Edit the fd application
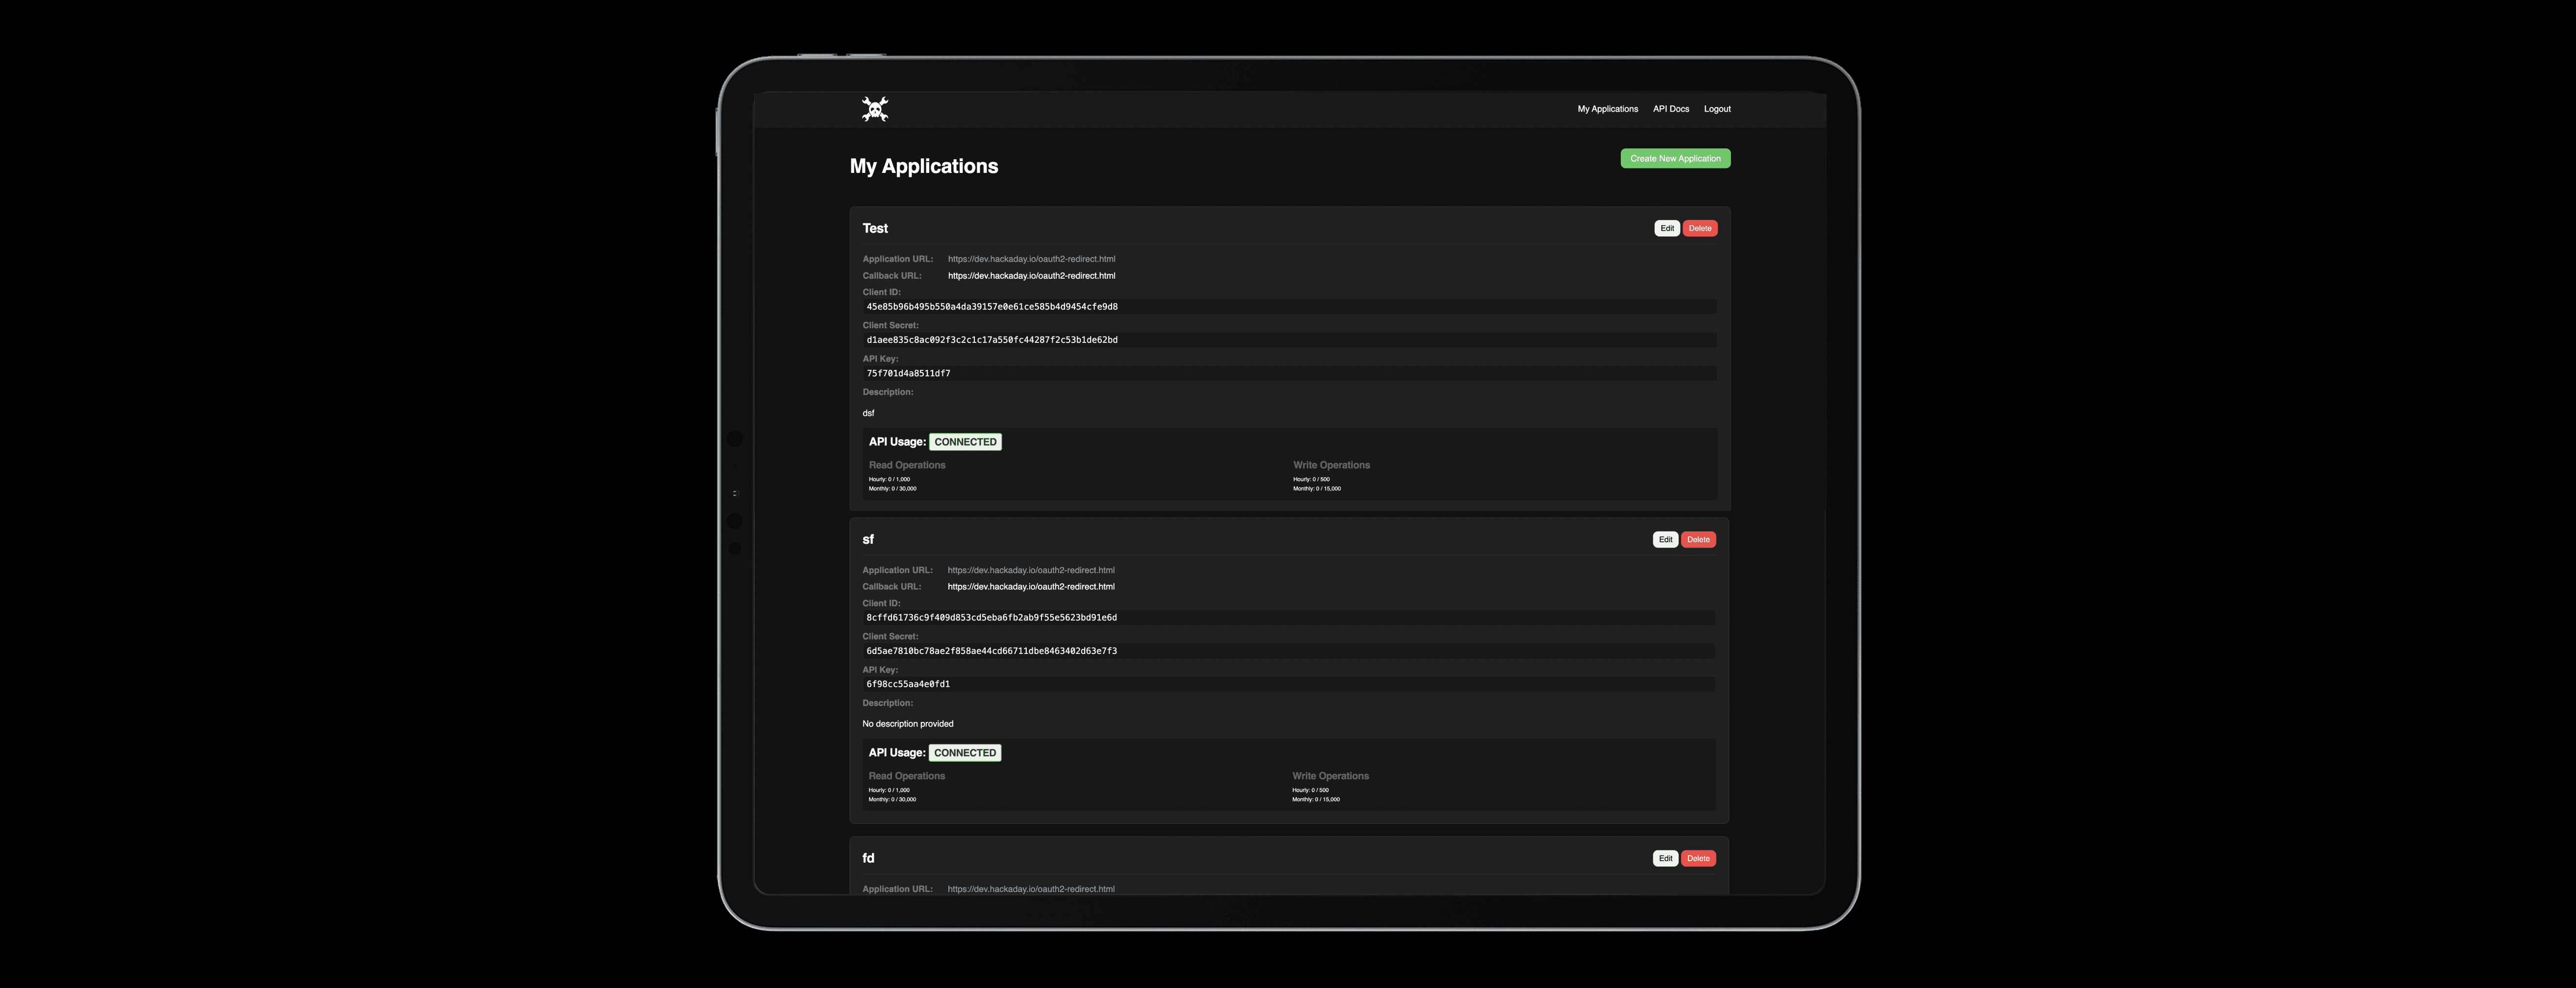Image resolution: width=2576 pixels, height=988 pixels. point(1665,858)
